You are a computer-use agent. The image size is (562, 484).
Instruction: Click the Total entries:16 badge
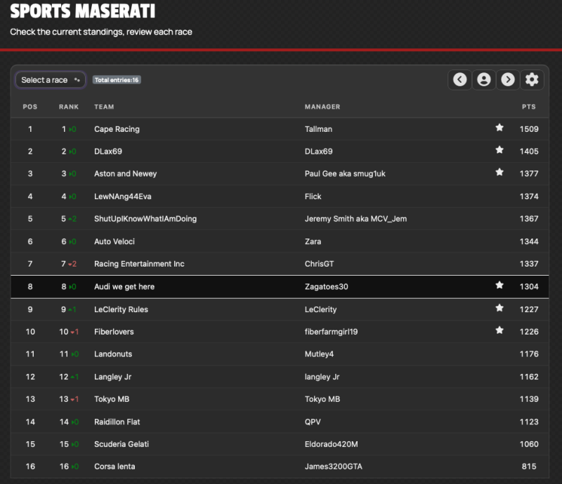117,80
